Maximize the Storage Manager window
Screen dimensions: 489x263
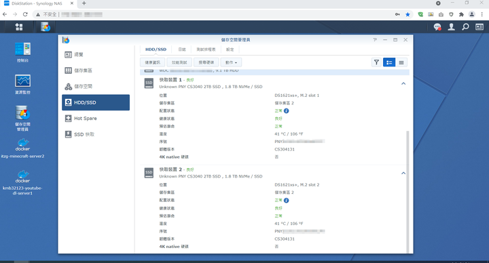395,40
